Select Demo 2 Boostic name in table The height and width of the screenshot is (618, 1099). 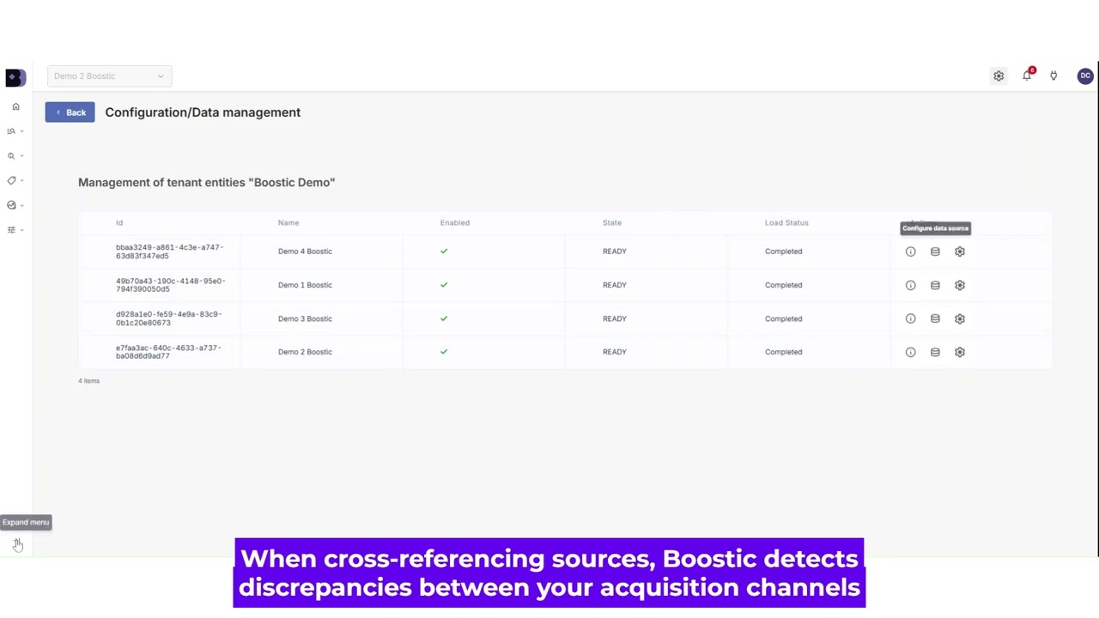305,352
